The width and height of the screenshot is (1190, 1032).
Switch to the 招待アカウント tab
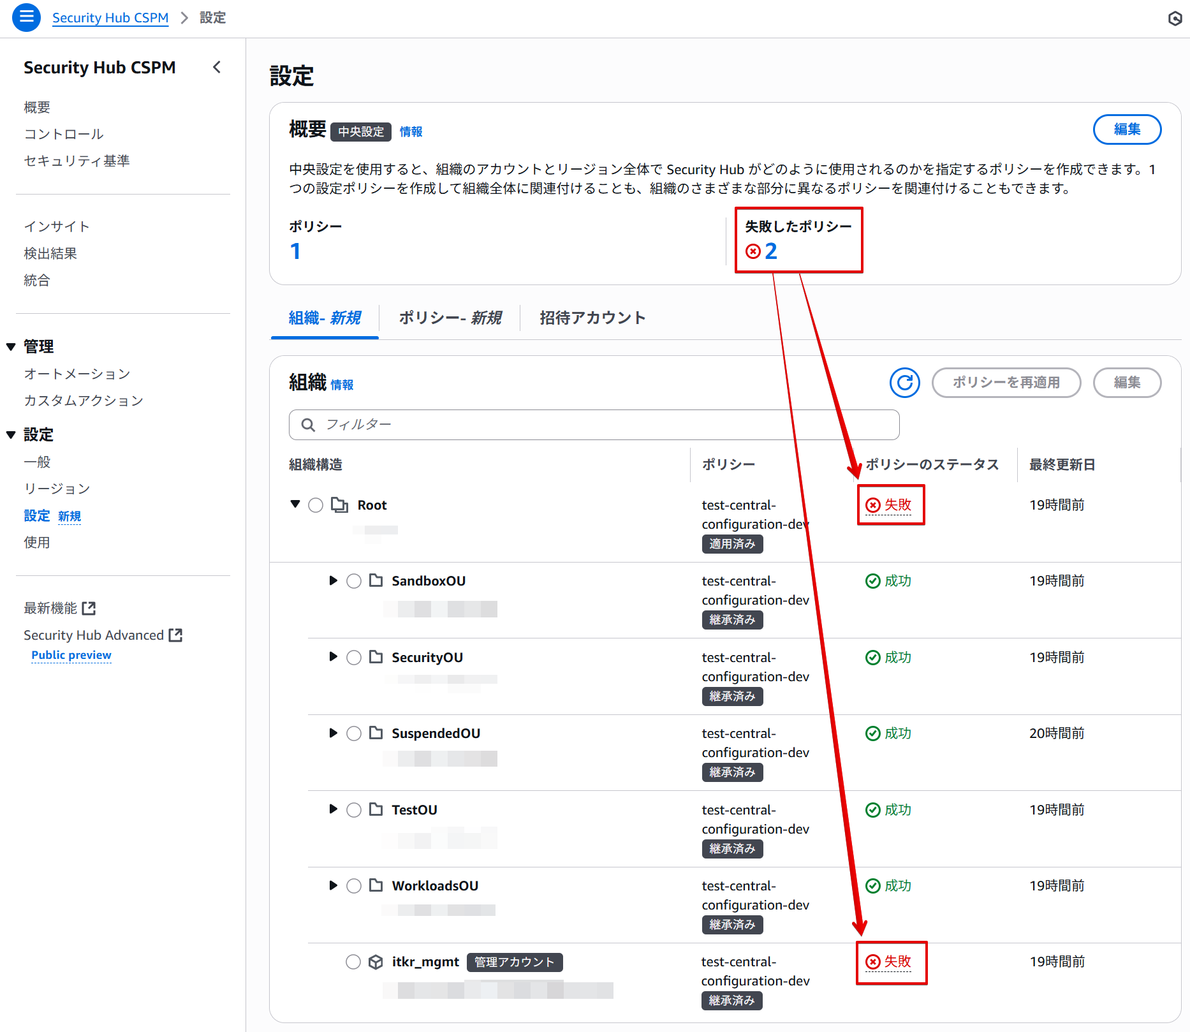592,318
